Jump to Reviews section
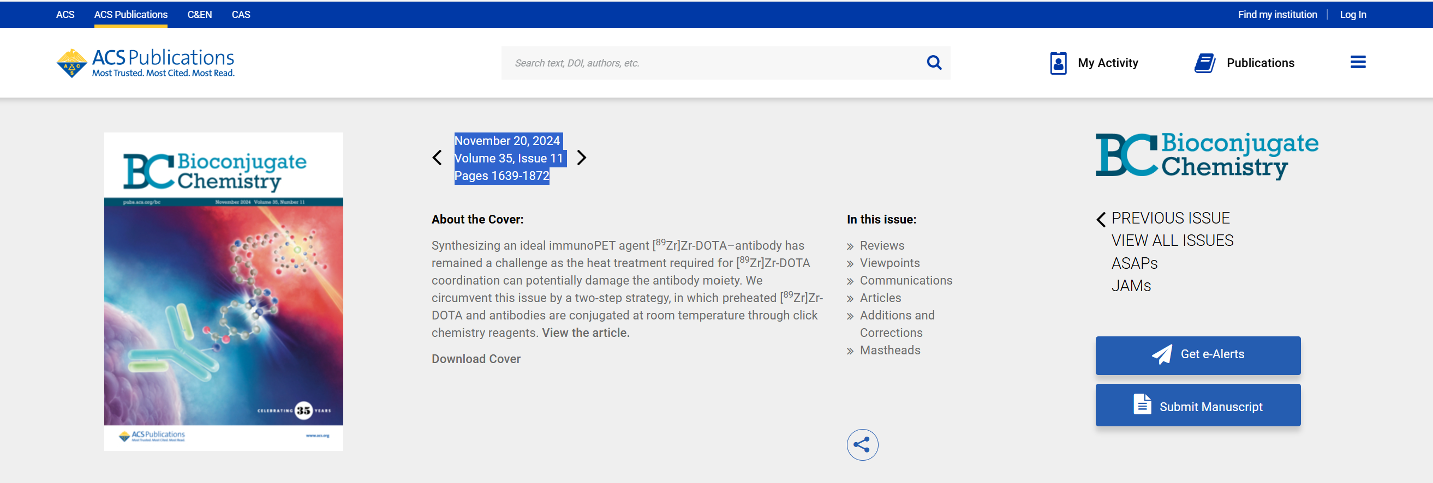Viewport: 1433px width, 483px height. pos(882,245)
